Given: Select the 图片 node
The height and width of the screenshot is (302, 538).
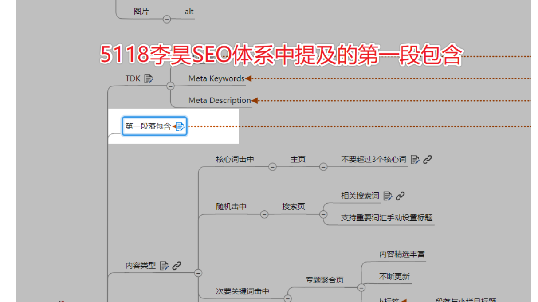Looking at the screenshot, I should (141, 12).
